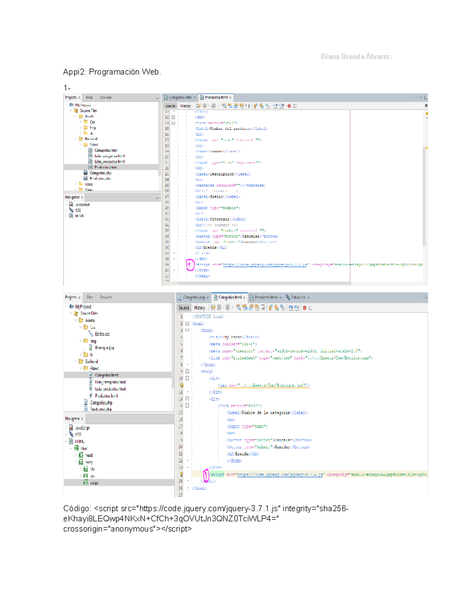Switch to the Categorias.php editor tab
Image resolution: width=456 pixels, height=590 pixels.
[194, 297]
